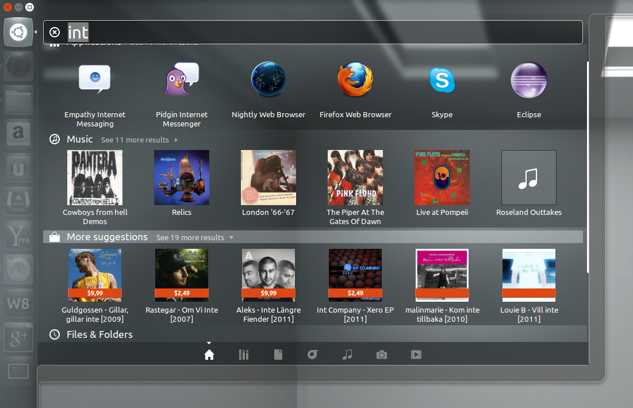Open Amazon launcher icon

[x=18, y=134]
